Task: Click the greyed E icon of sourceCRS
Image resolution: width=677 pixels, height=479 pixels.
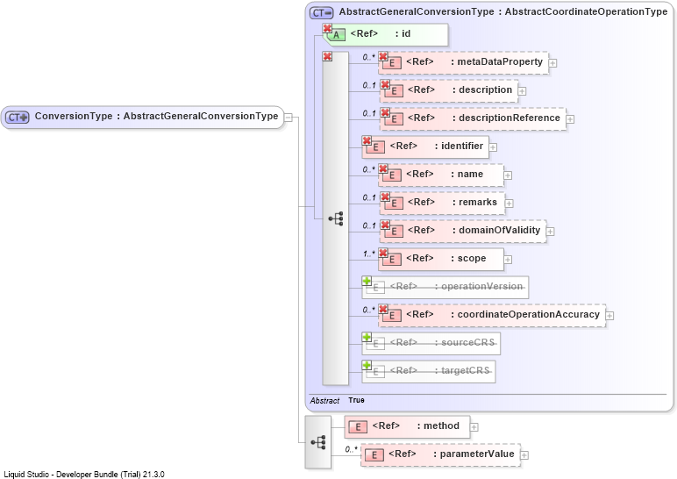Action: click(375, 344)
